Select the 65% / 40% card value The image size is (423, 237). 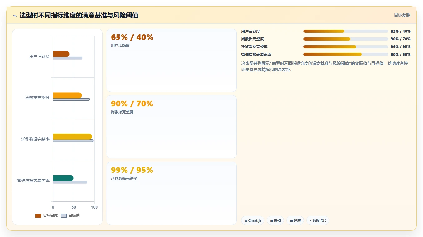pos(132,37)
